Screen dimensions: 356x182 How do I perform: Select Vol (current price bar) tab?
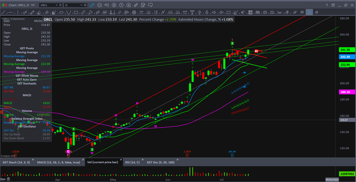coord(102,162)
